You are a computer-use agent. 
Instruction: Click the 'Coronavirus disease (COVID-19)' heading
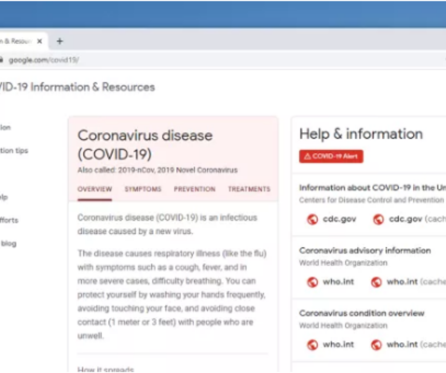pos(145,145)
